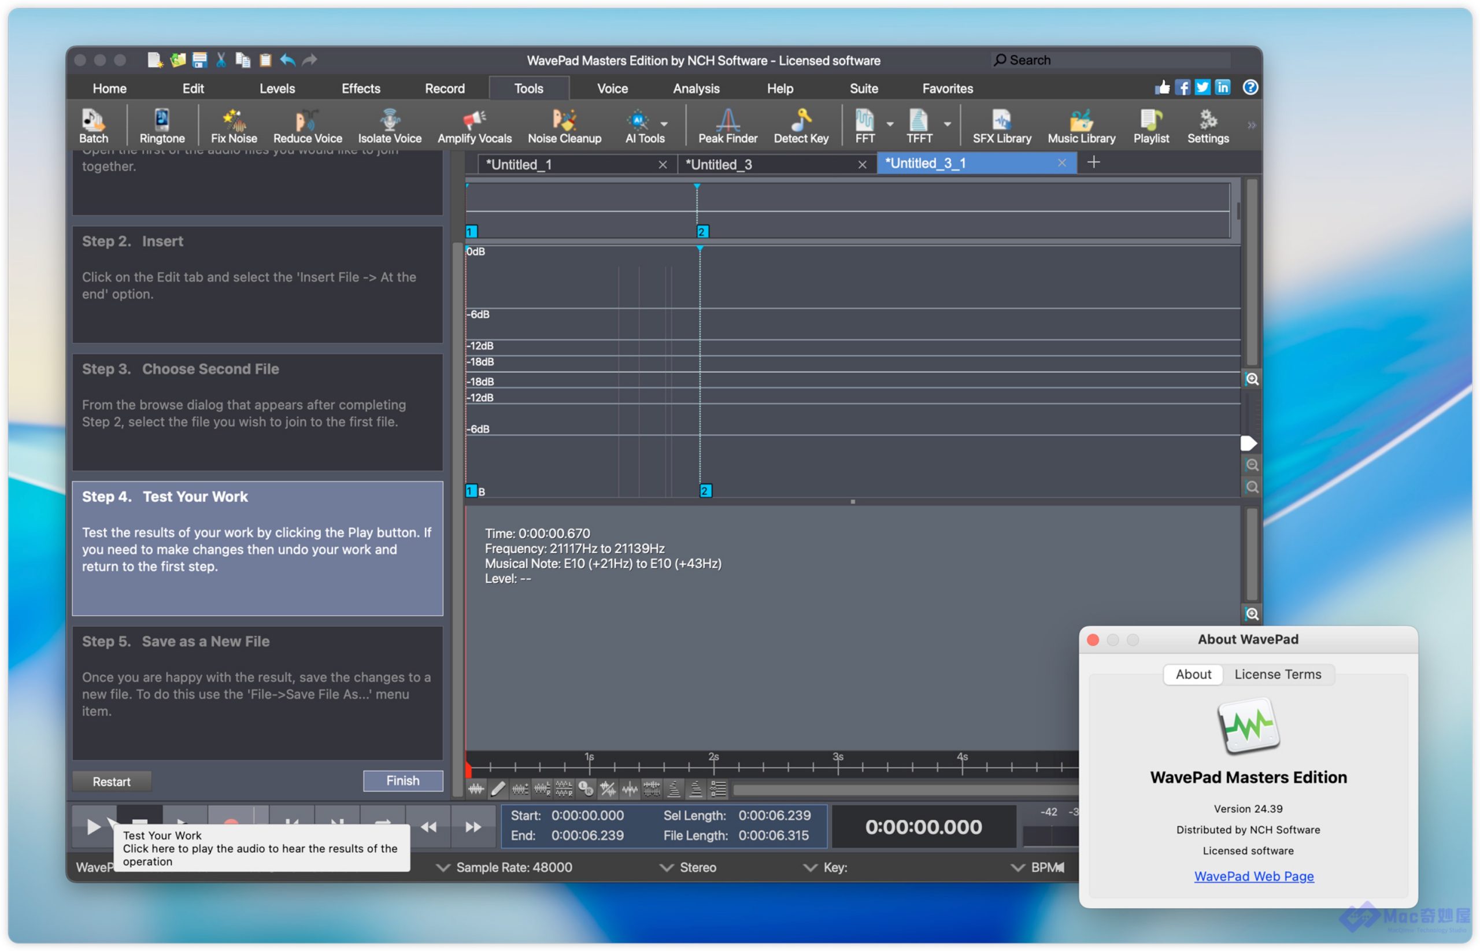
Task: Play the audio with the Play button
Action: pos(93,826)
